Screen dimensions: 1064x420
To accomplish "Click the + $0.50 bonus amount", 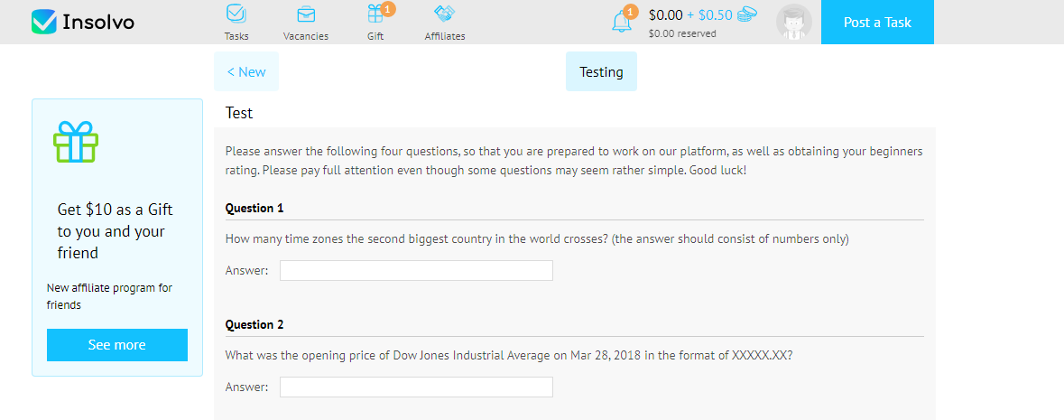I will (x=709, y=14).
